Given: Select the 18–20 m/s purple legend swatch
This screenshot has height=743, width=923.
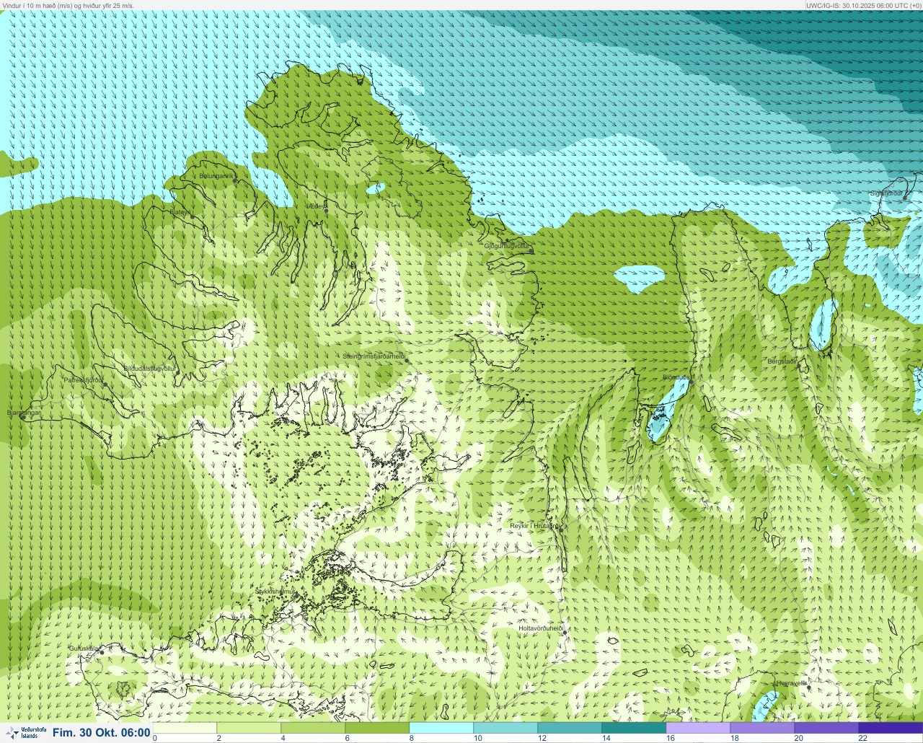Looking at the screenshot, I should click(762, 728).
